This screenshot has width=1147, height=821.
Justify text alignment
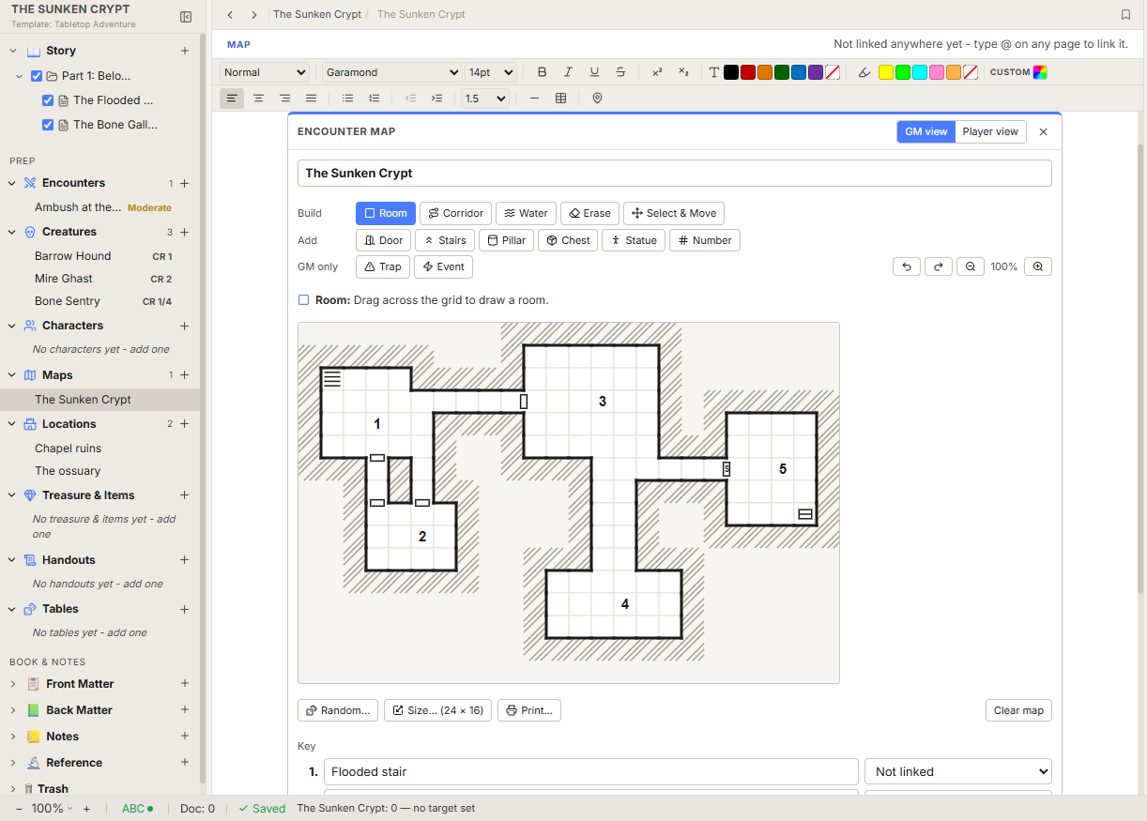point(311,98)
